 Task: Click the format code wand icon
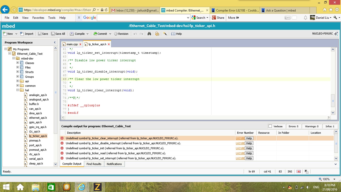pyautogui.click(x=165, y=34)
